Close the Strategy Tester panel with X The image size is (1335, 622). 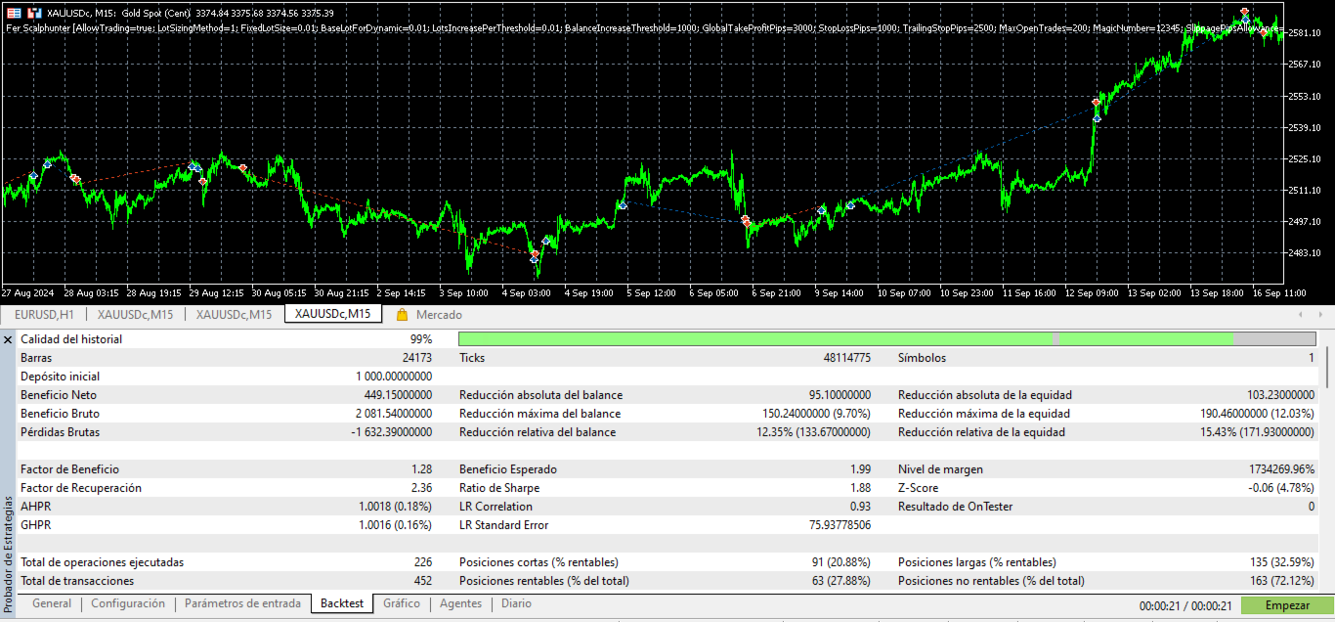point(9,339)
